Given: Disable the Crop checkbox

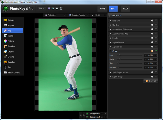Looking at the screenshot, I should (156, 51).
